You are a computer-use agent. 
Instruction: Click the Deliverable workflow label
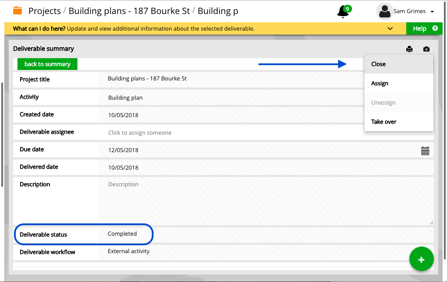click(47, 252)
